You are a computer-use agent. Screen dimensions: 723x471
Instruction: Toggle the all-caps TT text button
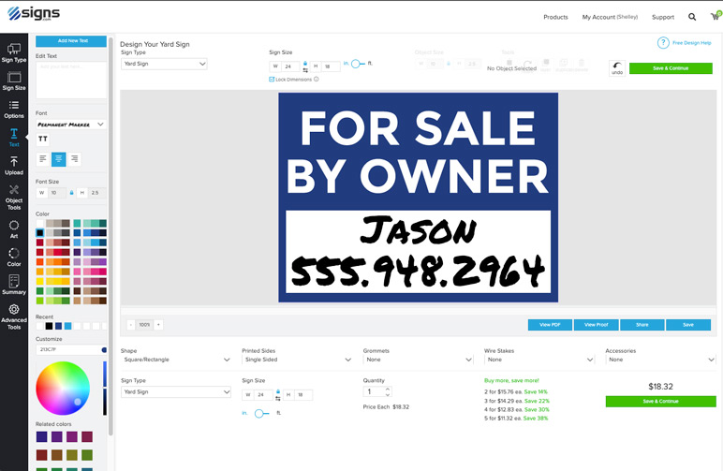[x=43, y=139]
